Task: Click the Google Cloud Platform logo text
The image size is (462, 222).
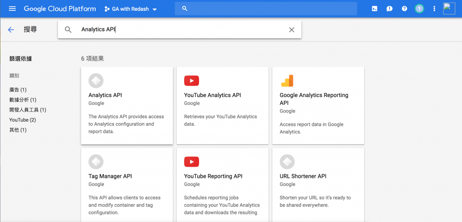Action: tap(60, 9)
